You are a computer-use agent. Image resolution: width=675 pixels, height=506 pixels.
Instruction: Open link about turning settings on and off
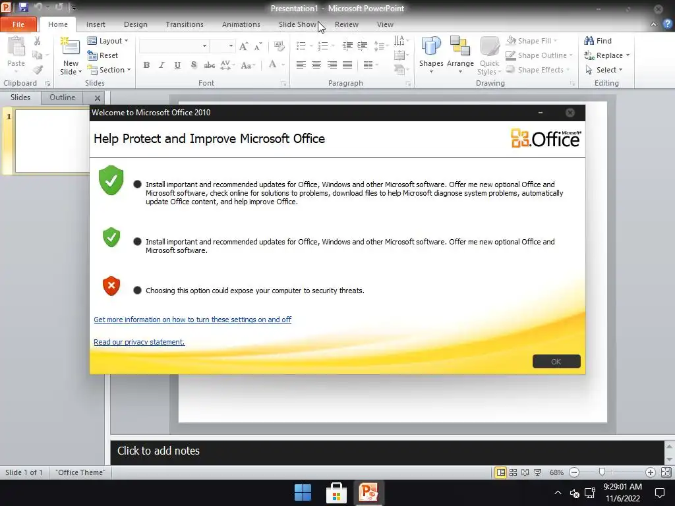tap(192, 320)
